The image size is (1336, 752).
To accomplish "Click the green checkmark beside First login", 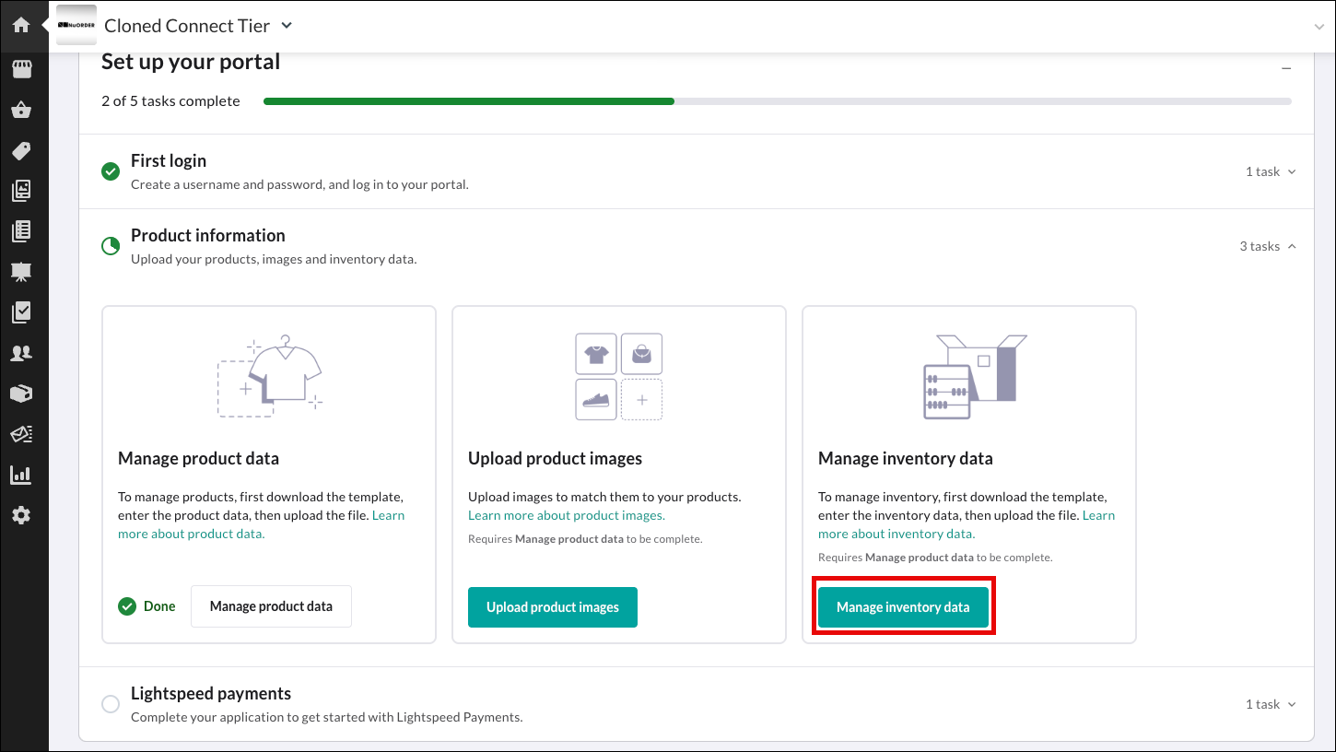I will point(111,171).
